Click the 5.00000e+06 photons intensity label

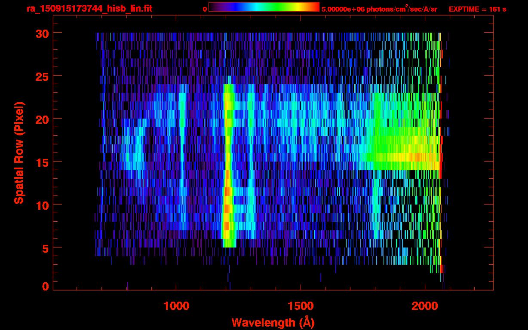(x=379, y=9)
